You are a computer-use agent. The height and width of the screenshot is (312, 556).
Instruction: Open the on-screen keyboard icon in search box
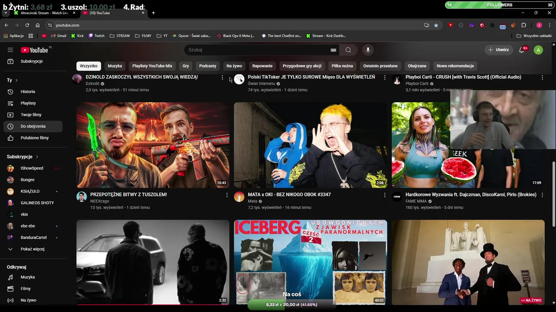tap(333, 50)
